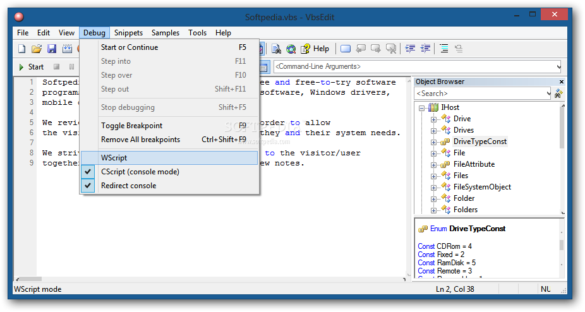Open the Samples menu

coord(166,33)
